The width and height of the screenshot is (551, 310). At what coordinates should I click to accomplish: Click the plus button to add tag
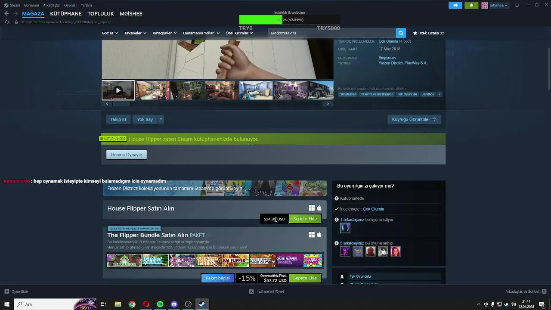pyautogui.click(x=440, y=94)
